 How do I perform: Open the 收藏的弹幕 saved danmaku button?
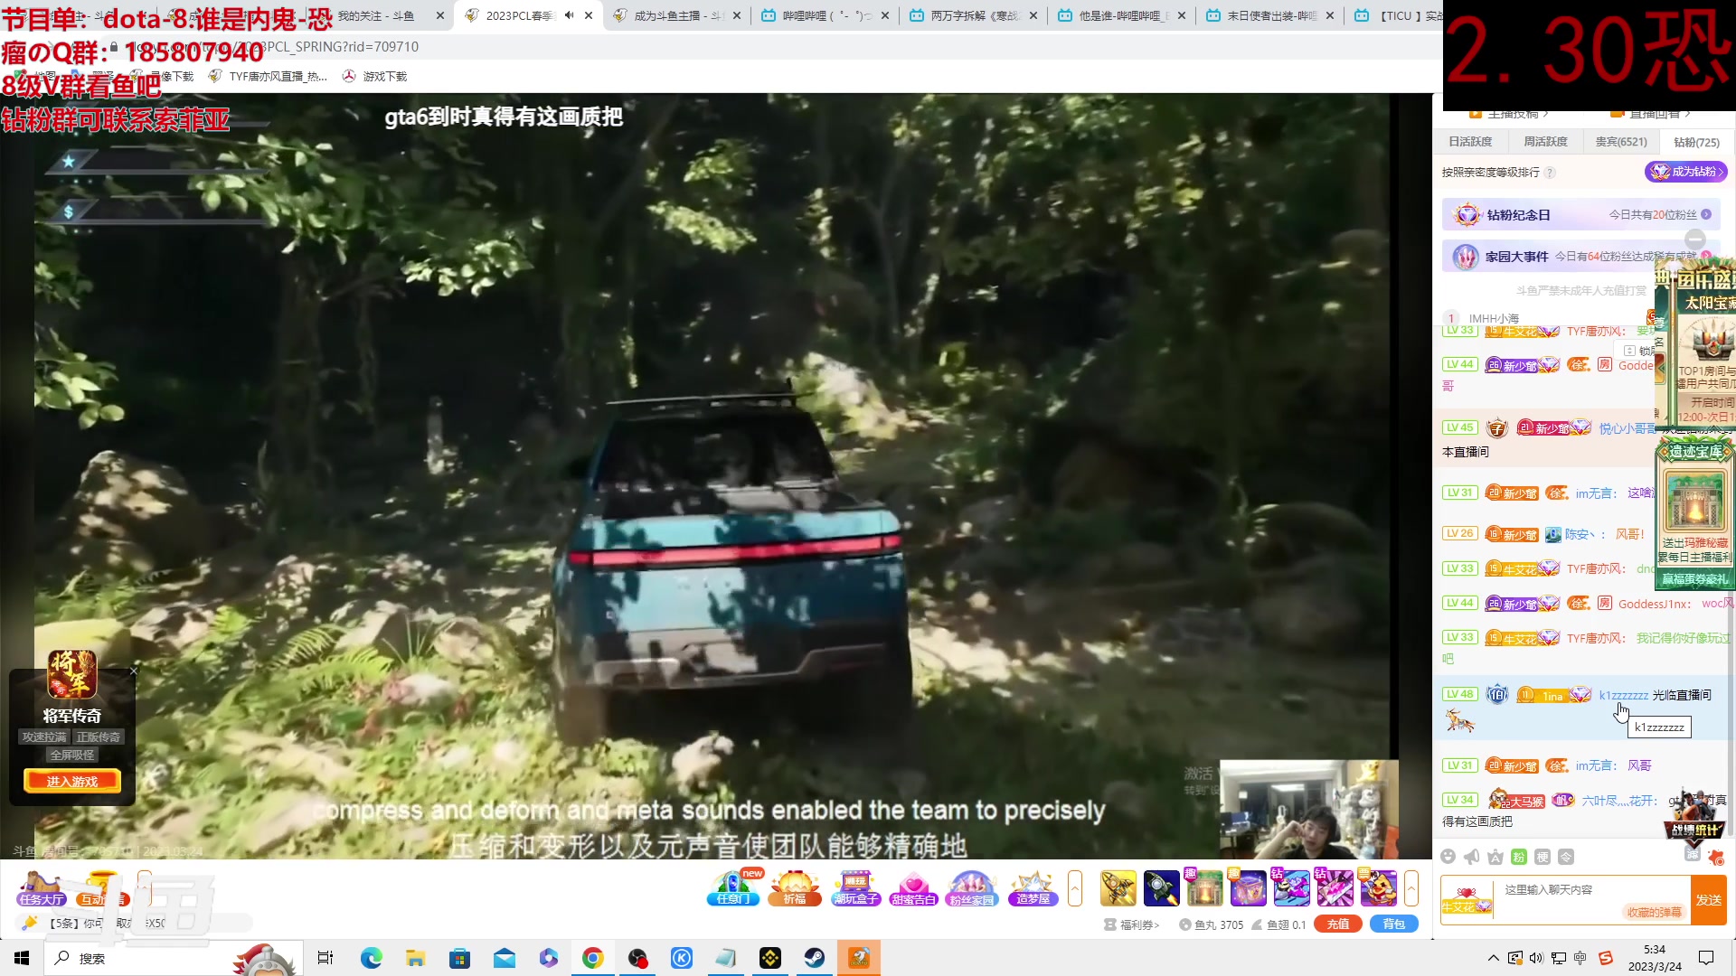point(1655,912)
